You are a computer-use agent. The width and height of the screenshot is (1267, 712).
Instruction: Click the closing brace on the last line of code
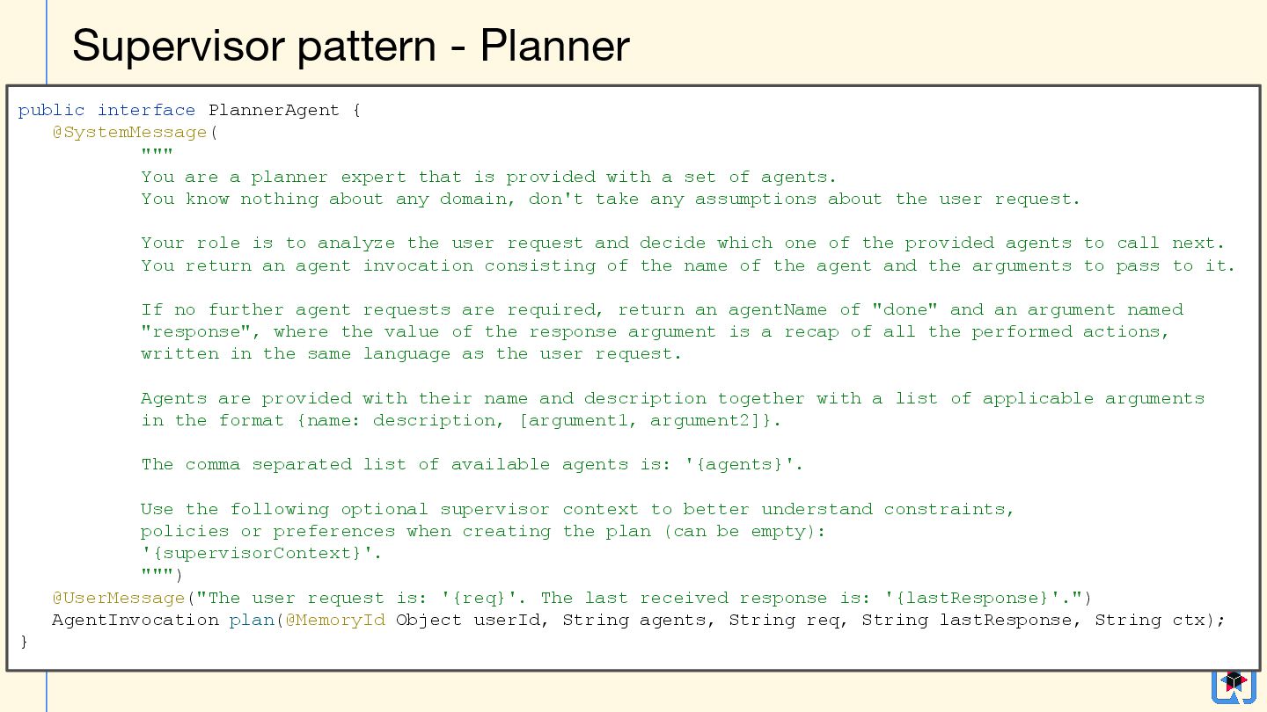point(24,642)
